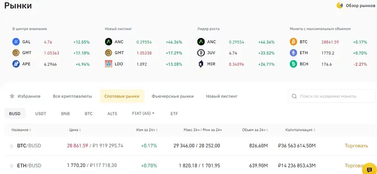Click BCH change -2.27%
Viewport: 377px width, 174px height.
[360, 64]
